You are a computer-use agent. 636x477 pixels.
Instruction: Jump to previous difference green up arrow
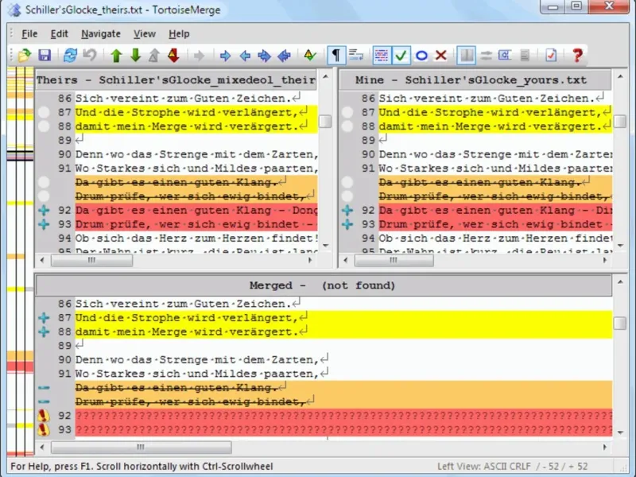tap(116, 55)
